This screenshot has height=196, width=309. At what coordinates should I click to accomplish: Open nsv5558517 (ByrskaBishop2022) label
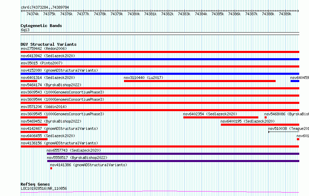tap(77, 158)
